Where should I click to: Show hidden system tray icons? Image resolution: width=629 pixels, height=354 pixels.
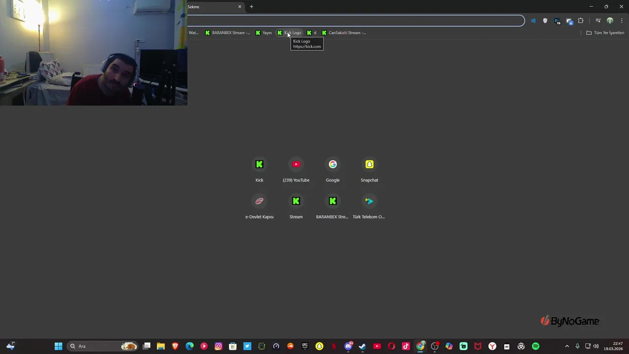[x=567, y=346]
